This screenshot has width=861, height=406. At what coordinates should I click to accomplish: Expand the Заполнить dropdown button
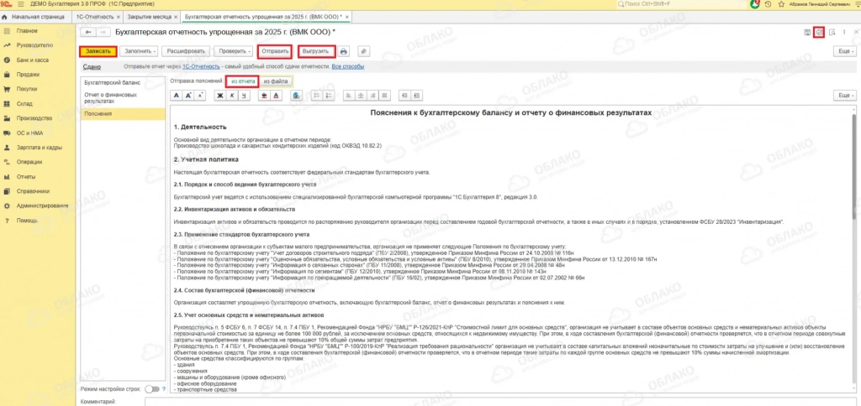click(140, 51)
